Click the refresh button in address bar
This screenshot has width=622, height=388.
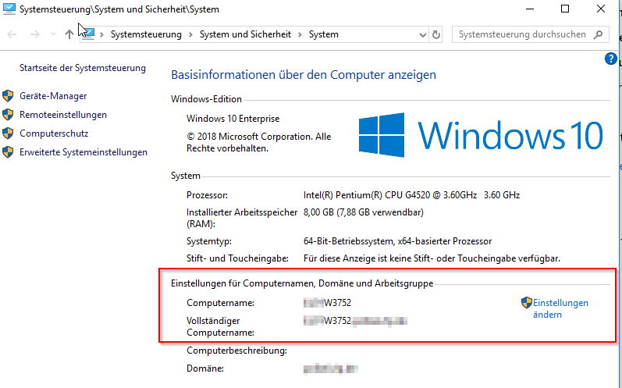(x=436, y=34)
